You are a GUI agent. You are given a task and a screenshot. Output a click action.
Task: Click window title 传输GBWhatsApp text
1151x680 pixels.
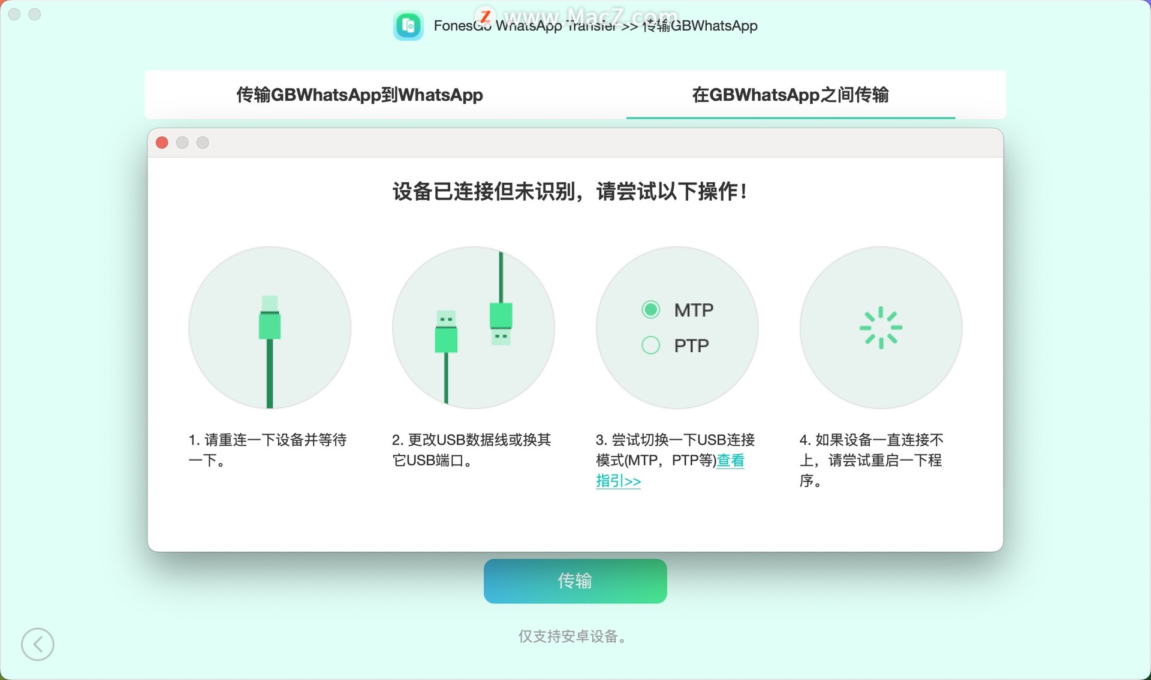pyautogui.click(x=700, y=26)
